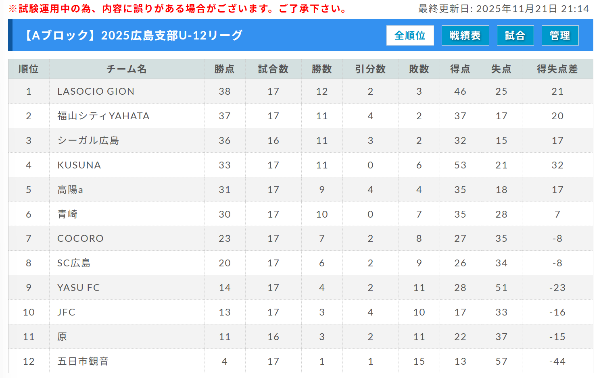Click the 試合数 column header
Viewport: 601px width, 378px height.
(273, 69)
